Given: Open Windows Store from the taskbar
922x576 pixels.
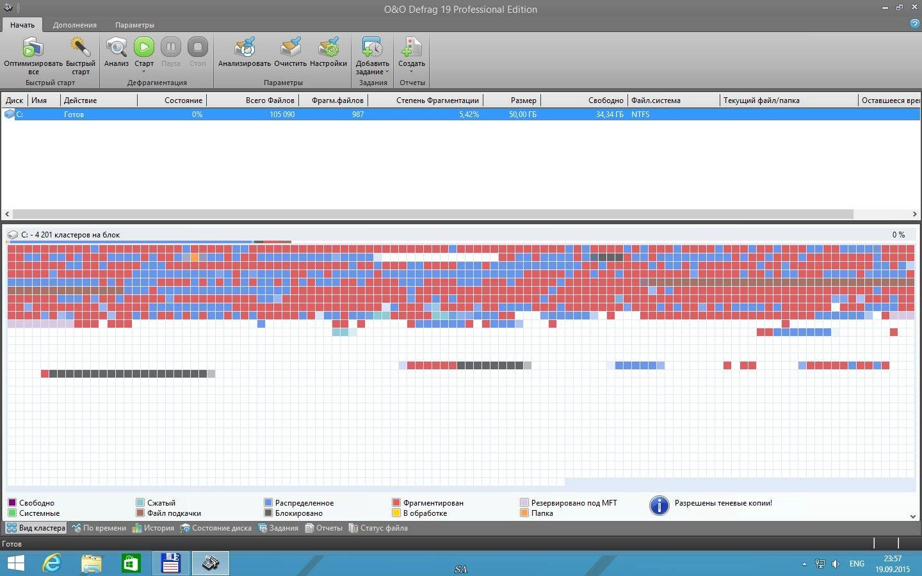Looking at the screenshot, I should point(131,563).
